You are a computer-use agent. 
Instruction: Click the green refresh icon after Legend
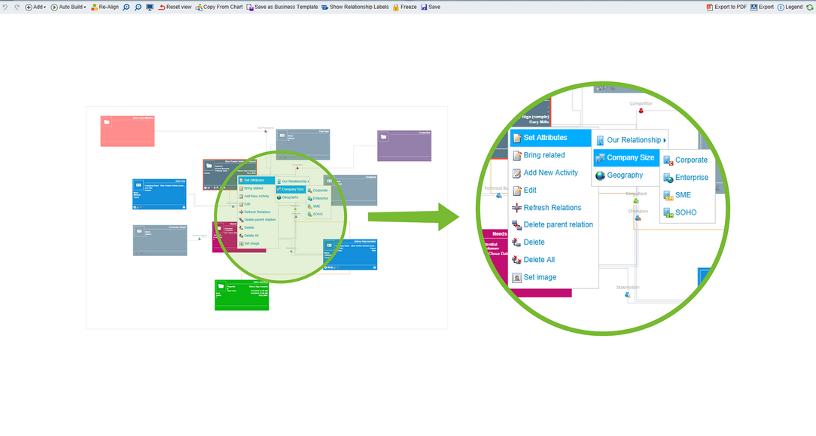[x=810, y=7]
